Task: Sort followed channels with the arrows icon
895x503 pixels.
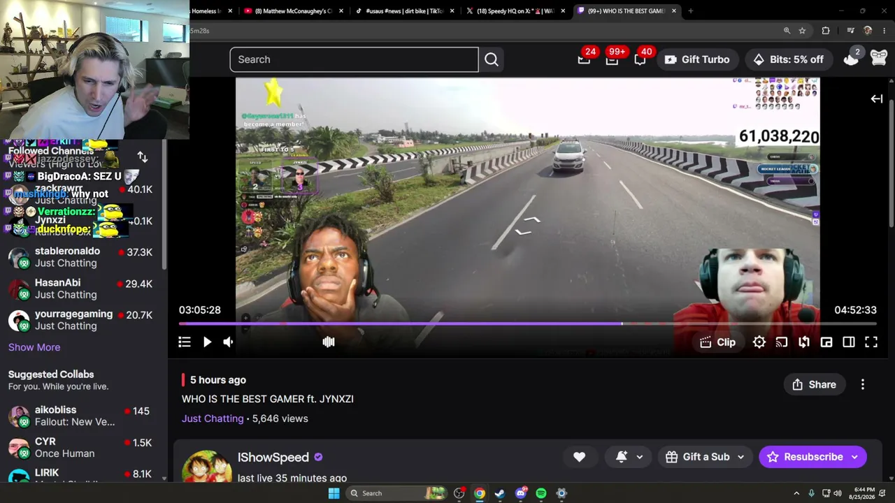Action: (x=143, y=157)
